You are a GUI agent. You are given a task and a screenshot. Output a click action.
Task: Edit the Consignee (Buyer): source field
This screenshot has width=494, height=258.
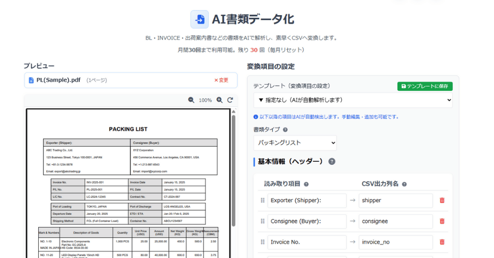pos(307,221)
